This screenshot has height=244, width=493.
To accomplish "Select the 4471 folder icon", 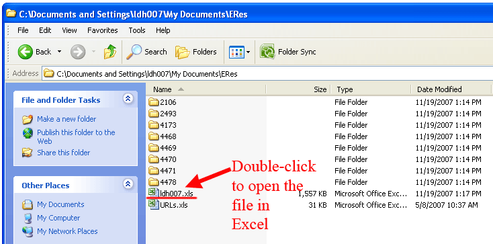I will (x=153, y=171).
